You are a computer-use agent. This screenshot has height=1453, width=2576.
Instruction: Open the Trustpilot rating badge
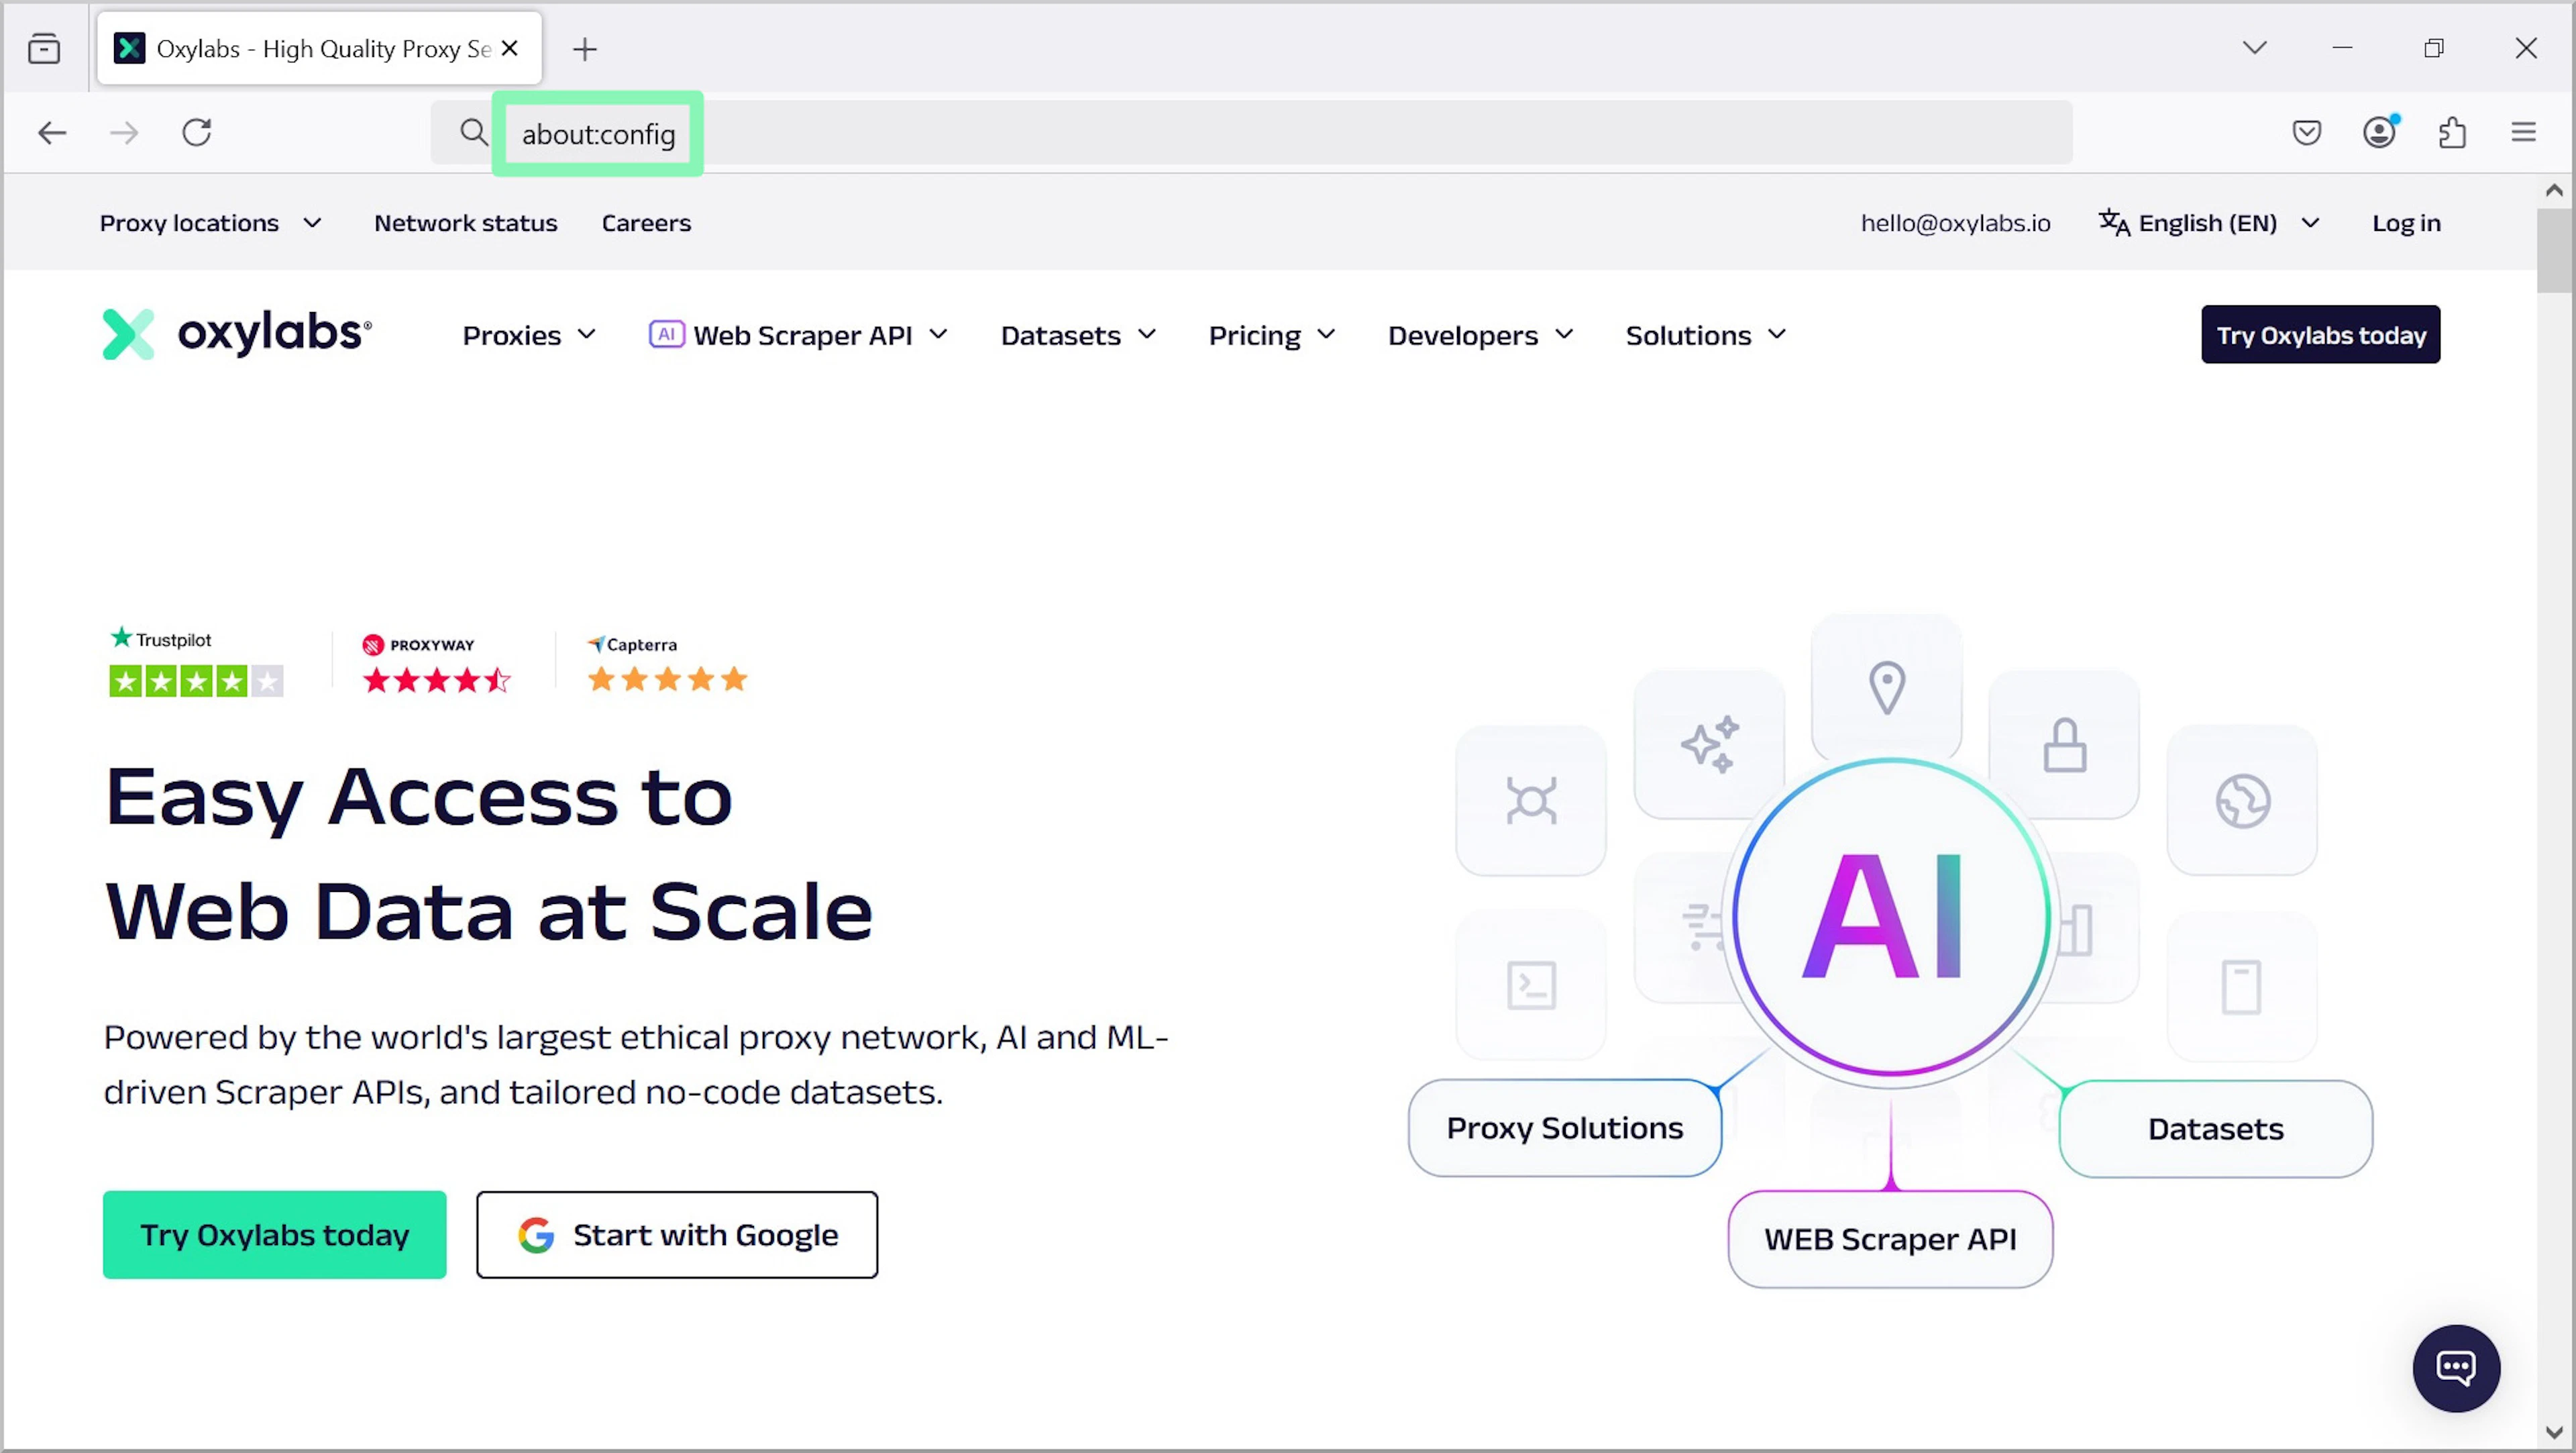click(196, 660)
